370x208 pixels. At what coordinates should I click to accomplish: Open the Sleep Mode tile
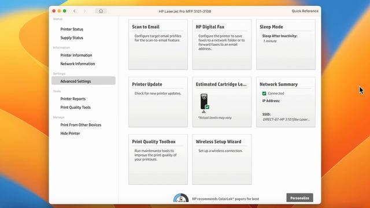(x=286, y=44)
